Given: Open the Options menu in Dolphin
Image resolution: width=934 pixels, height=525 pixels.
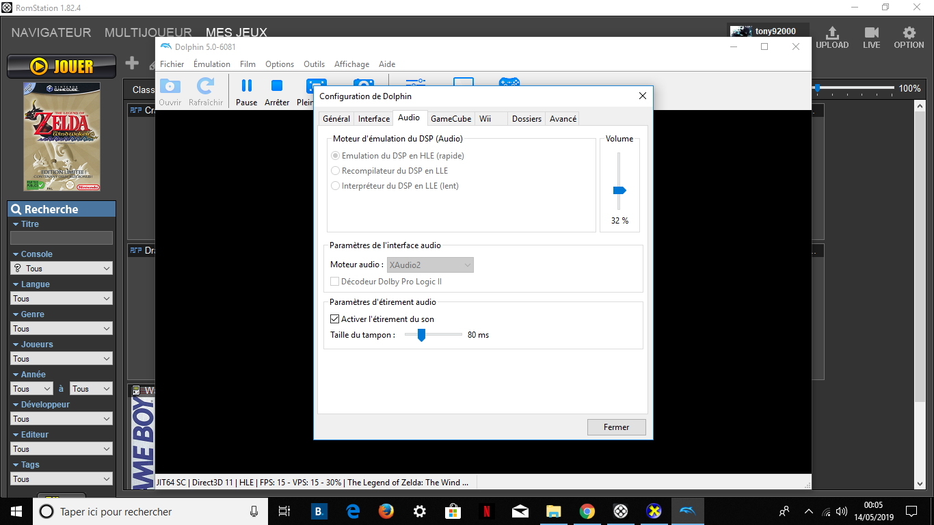Looking at the screenshot, I should [280, 64].
